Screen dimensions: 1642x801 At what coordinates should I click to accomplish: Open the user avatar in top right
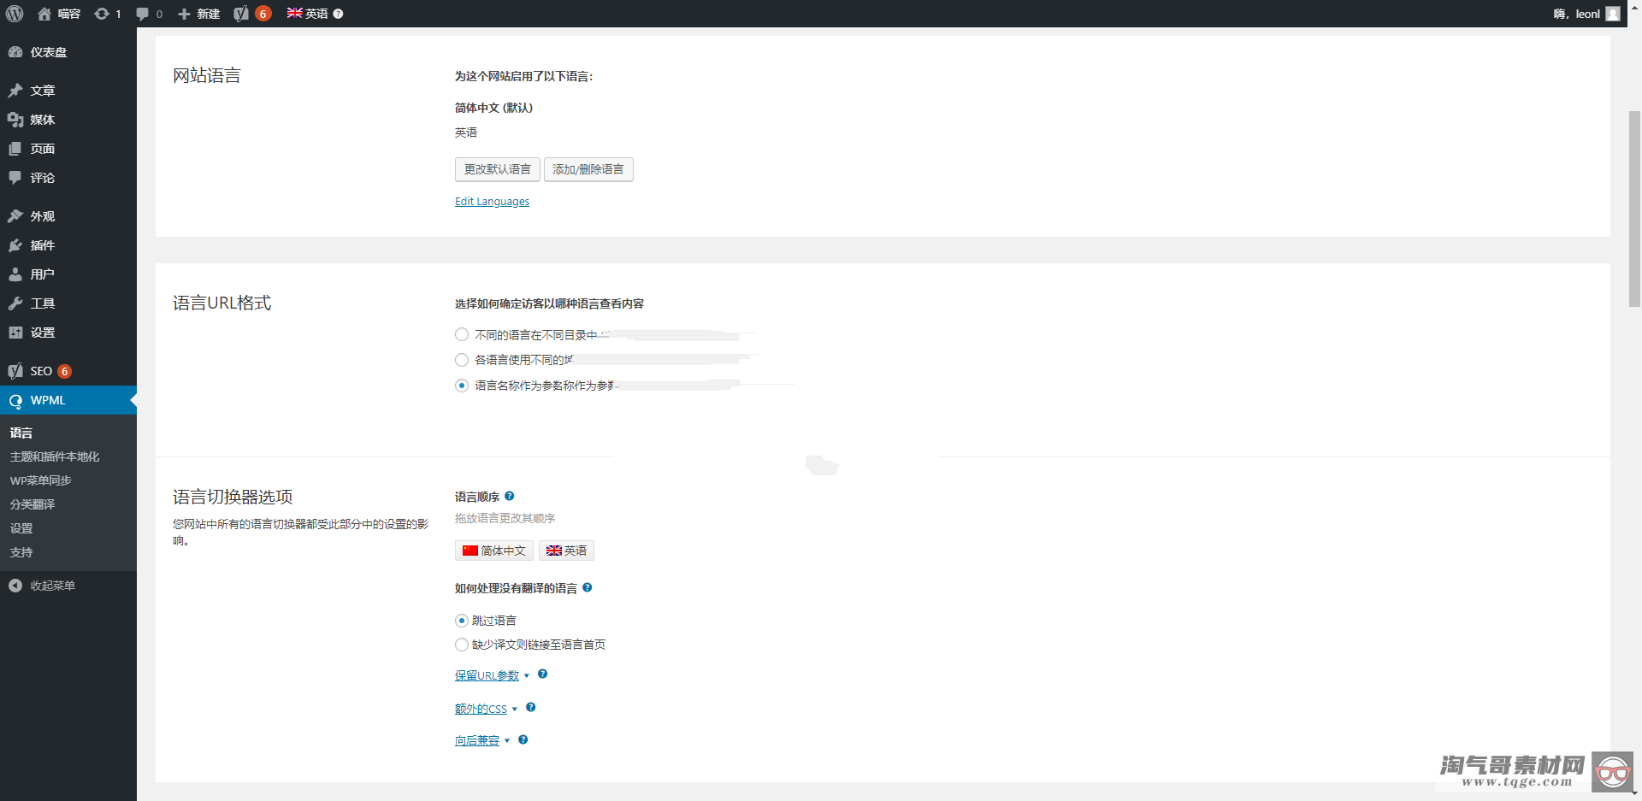[1613, 14]
